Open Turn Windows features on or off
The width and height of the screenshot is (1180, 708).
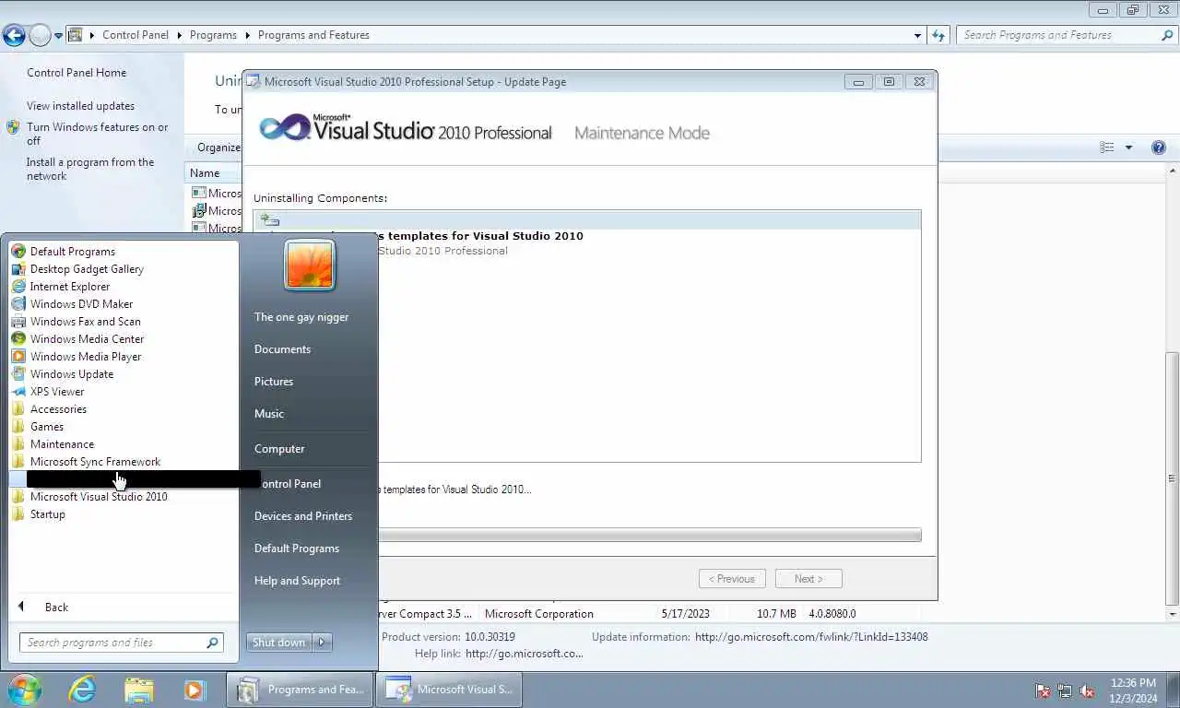(97, 134)
